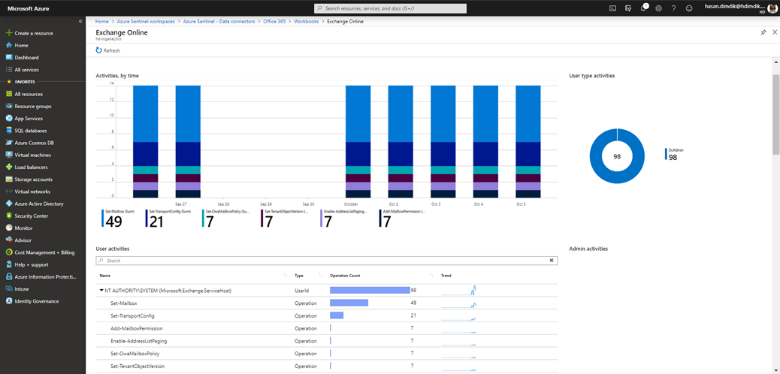
Task: Open App Services in the sidebar
Action: click(29, 119)
